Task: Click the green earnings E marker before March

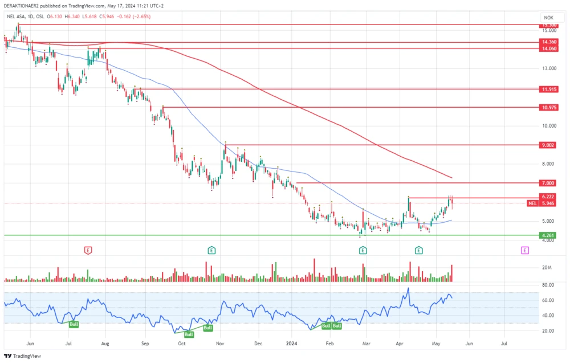Action: point(363,250)
